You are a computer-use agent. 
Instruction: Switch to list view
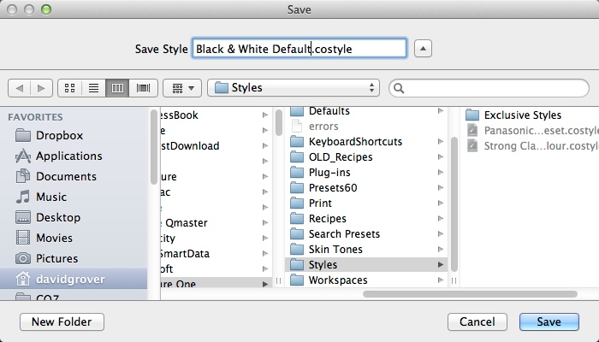(x=93, y=88)
